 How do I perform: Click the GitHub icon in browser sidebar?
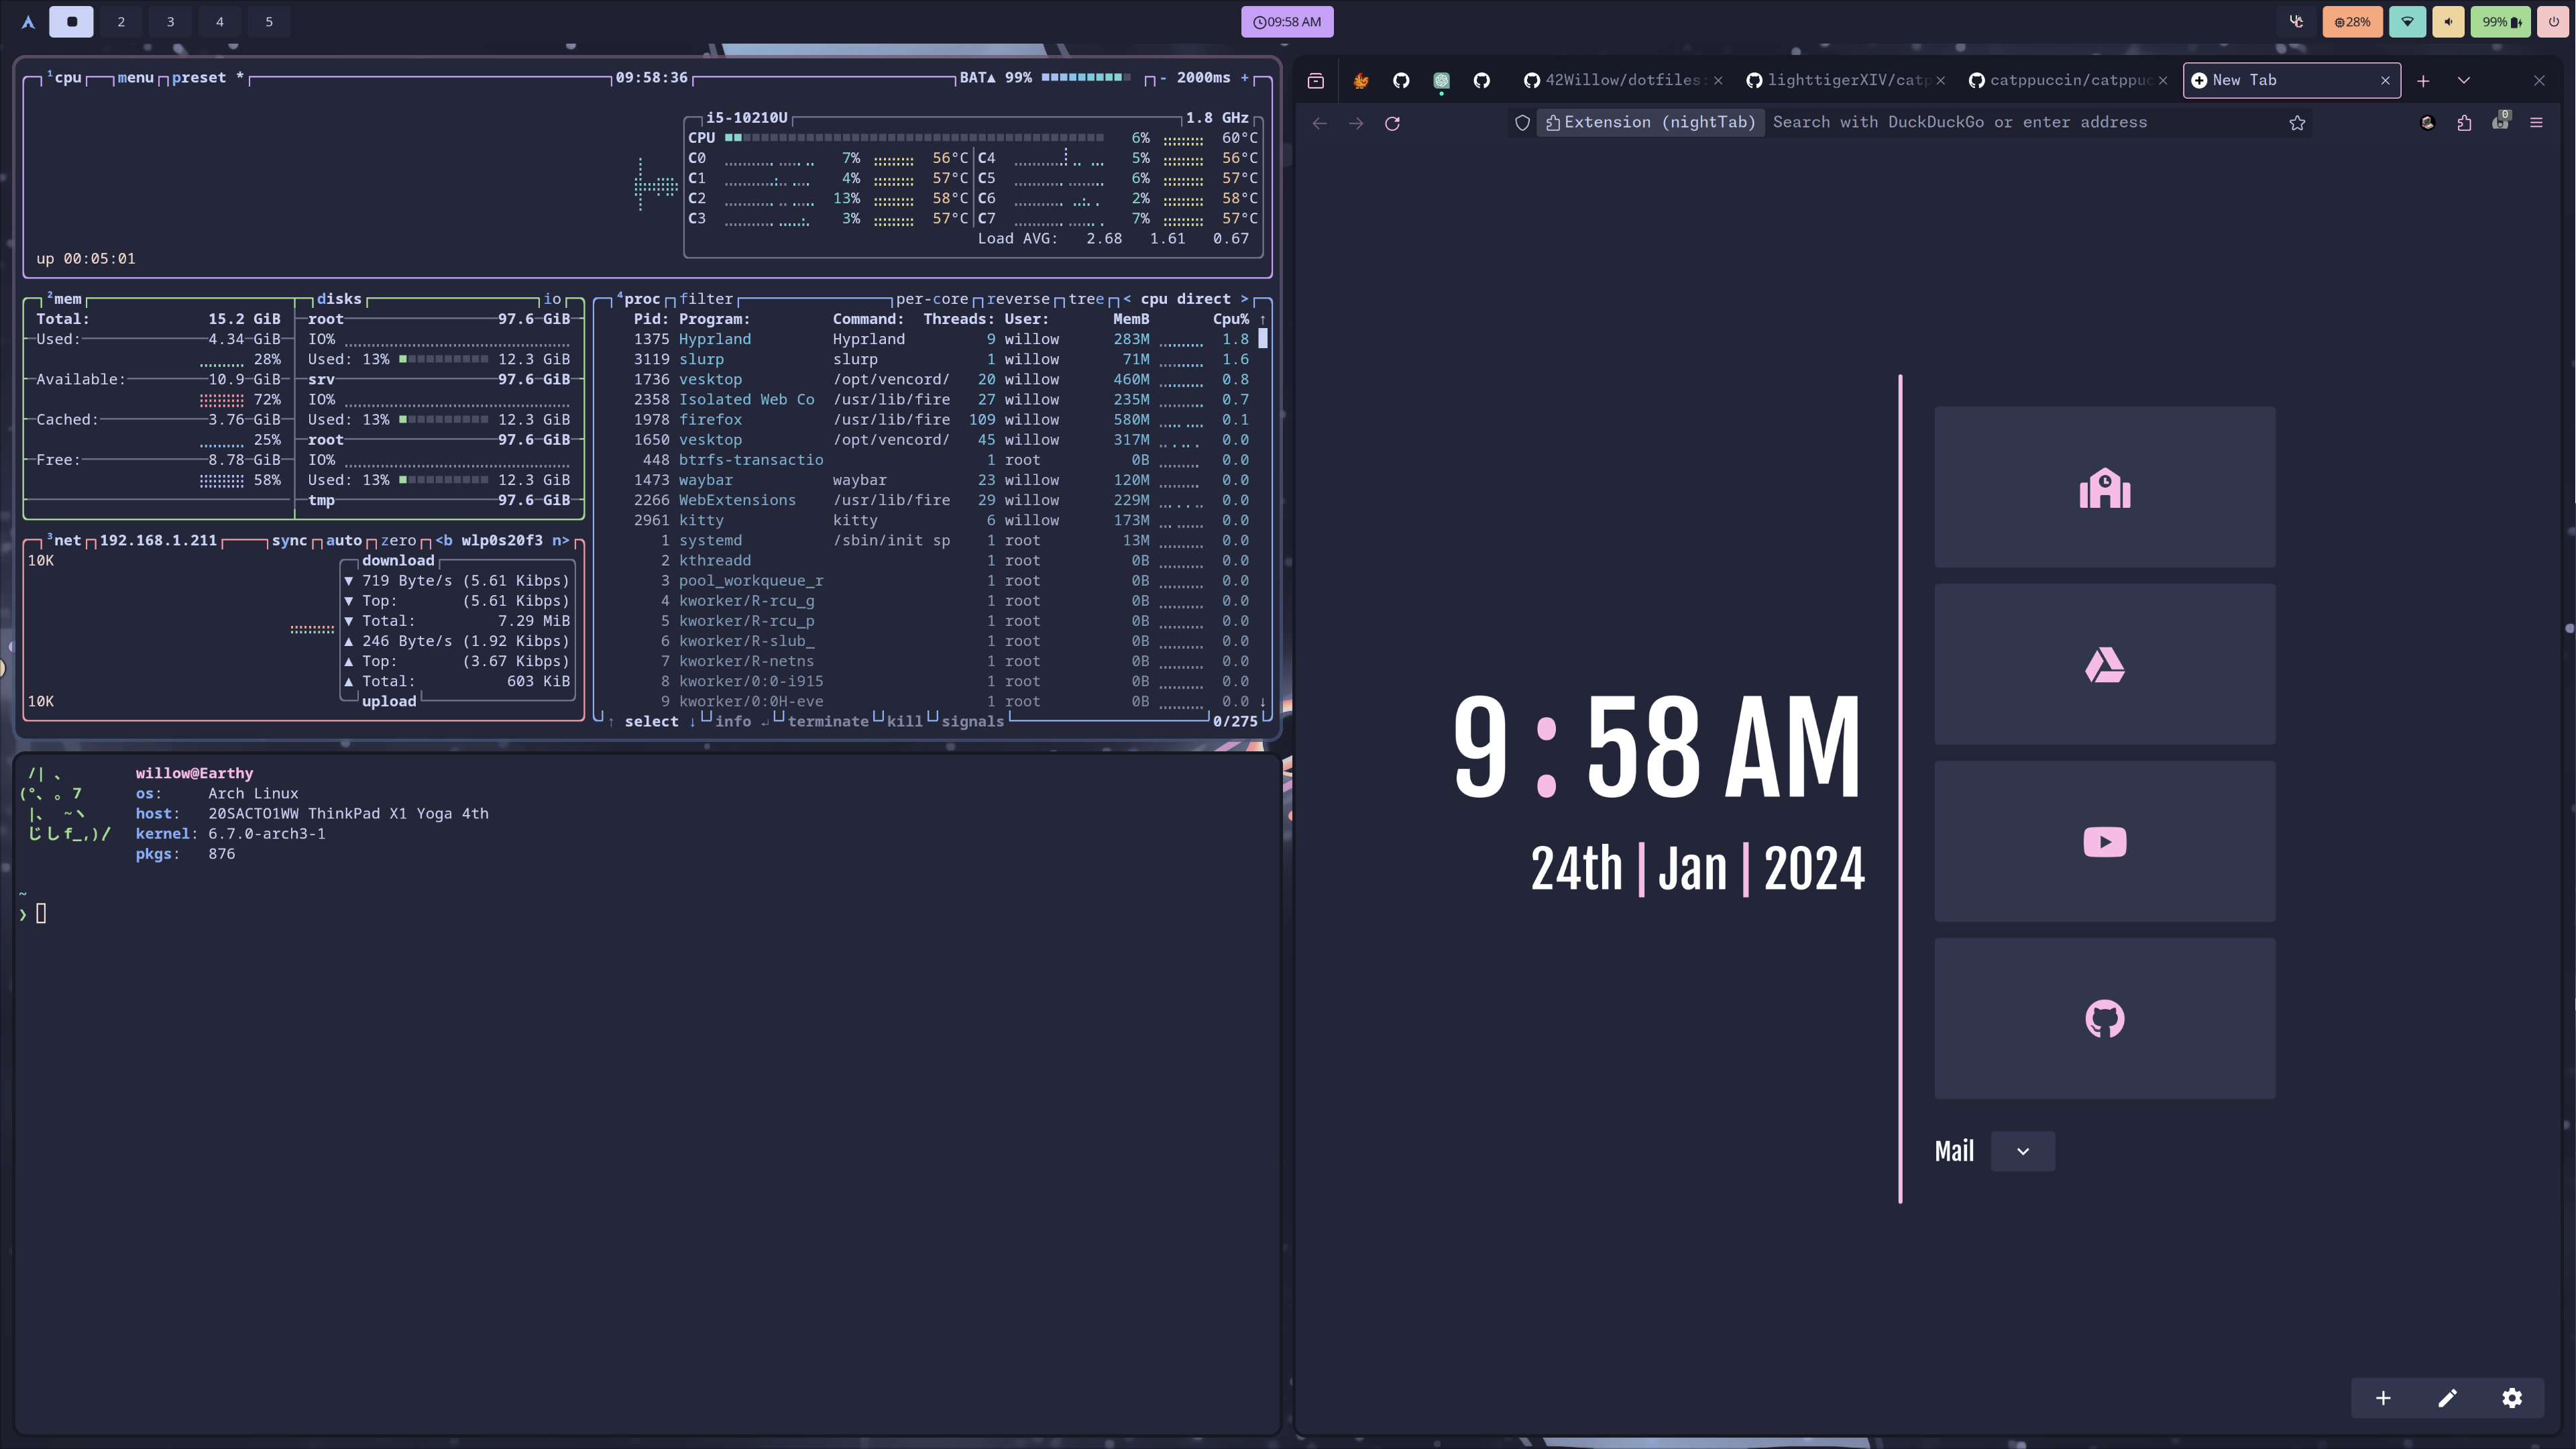[2105, 1017]
